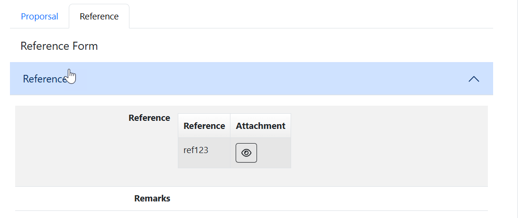Collapse the Reference section using the chevron

473,79
